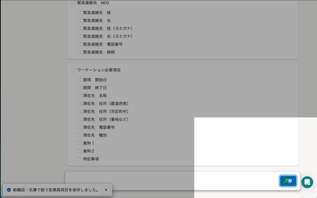
Task: Select 滞在先 電話番号 checkbox
Action: coord(79,127)
